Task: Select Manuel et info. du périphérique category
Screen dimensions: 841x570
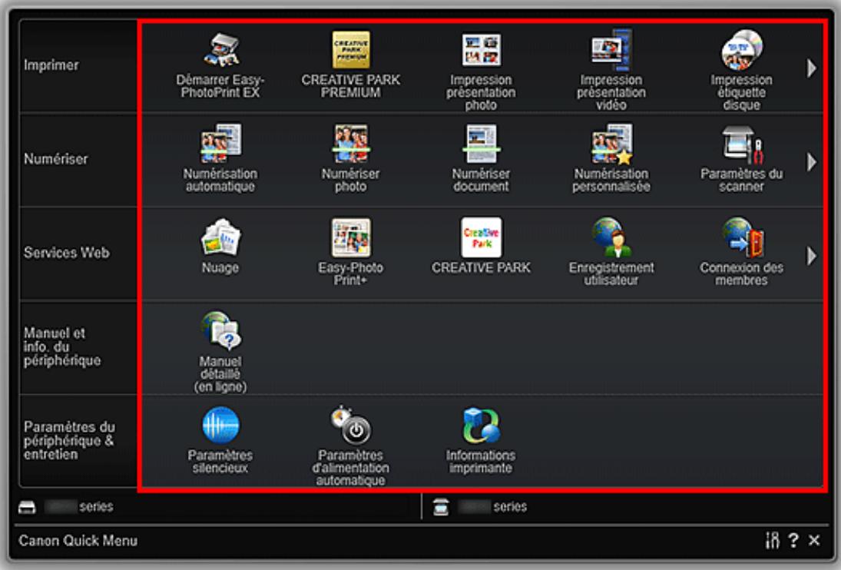Action: (x=78, y=347)
